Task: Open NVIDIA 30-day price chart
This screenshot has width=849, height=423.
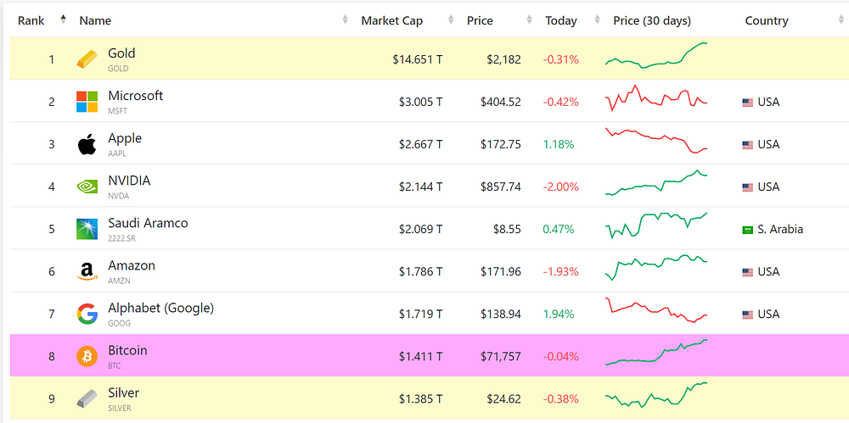Action: [656, 183]
